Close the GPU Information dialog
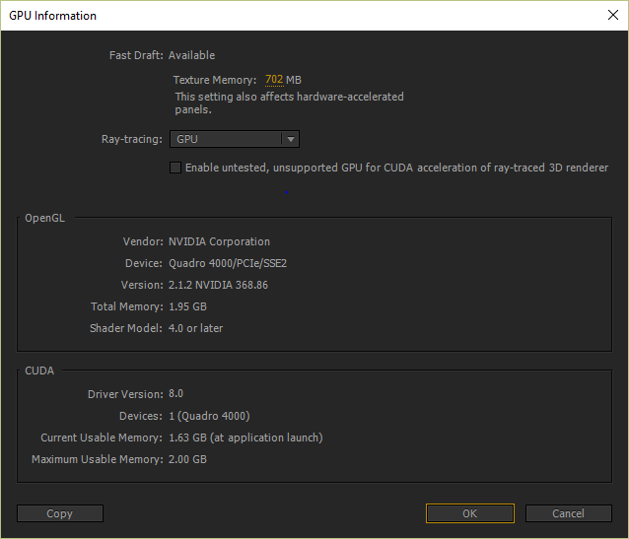Viewport: 629px width, 539px height. (612, 15)
